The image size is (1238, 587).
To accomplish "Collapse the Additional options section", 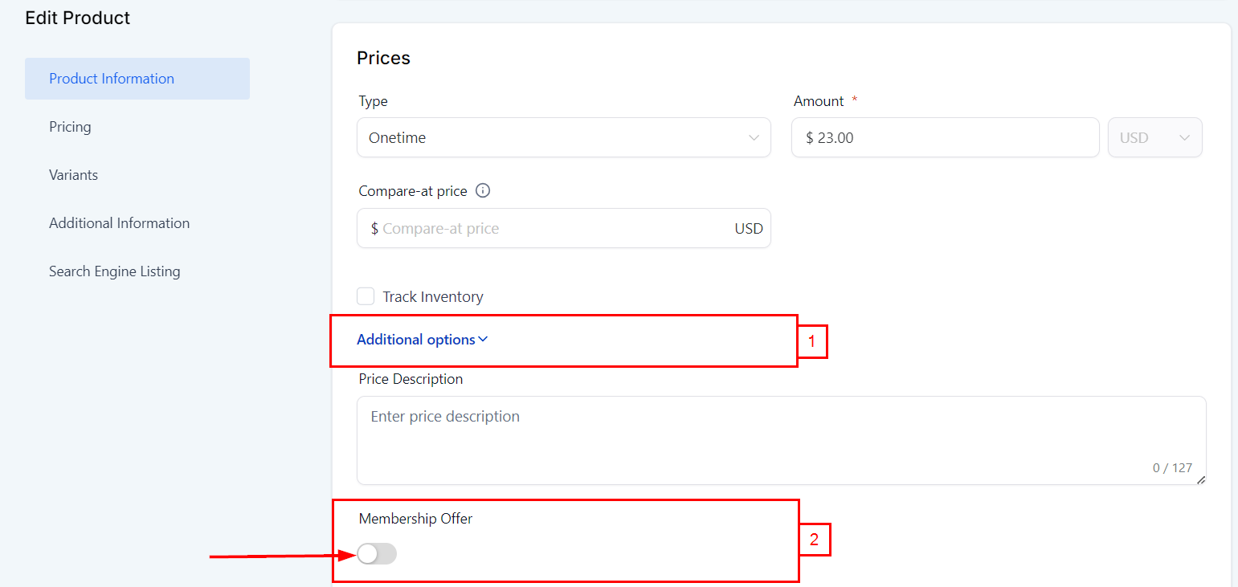I will click(416, 340).
